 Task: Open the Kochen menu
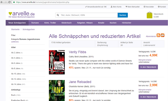click(x=113, y=23)
